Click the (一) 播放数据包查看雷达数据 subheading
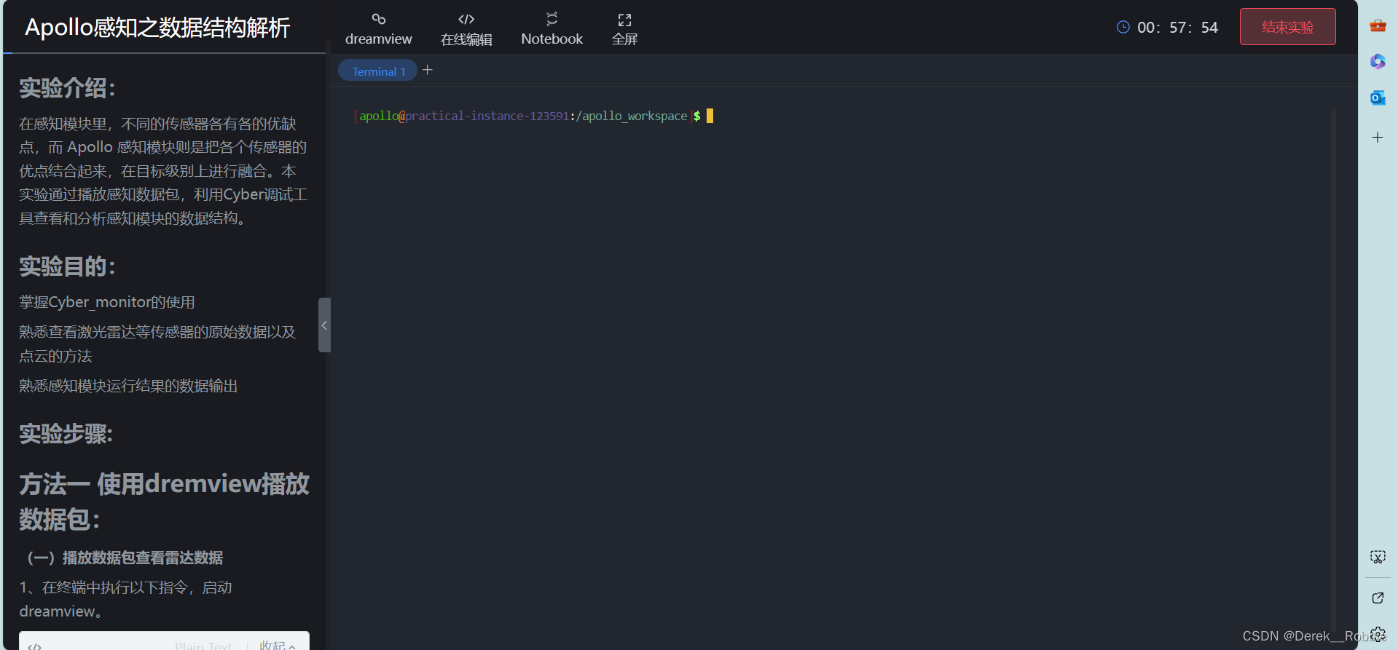Screen dimensions: 1398x650 (125, 558)
